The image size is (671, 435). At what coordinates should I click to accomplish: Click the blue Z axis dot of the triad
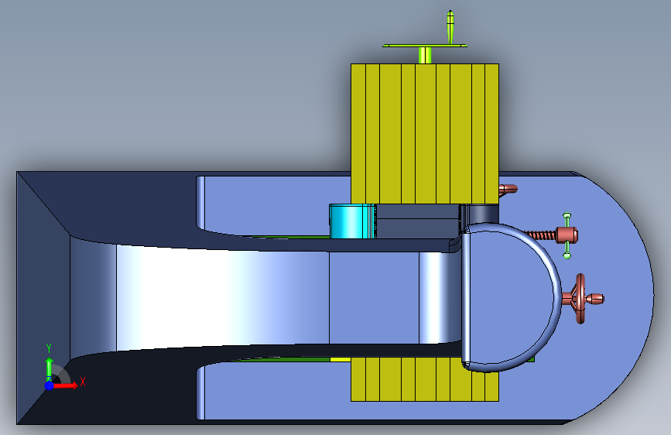tap(50, 385)
